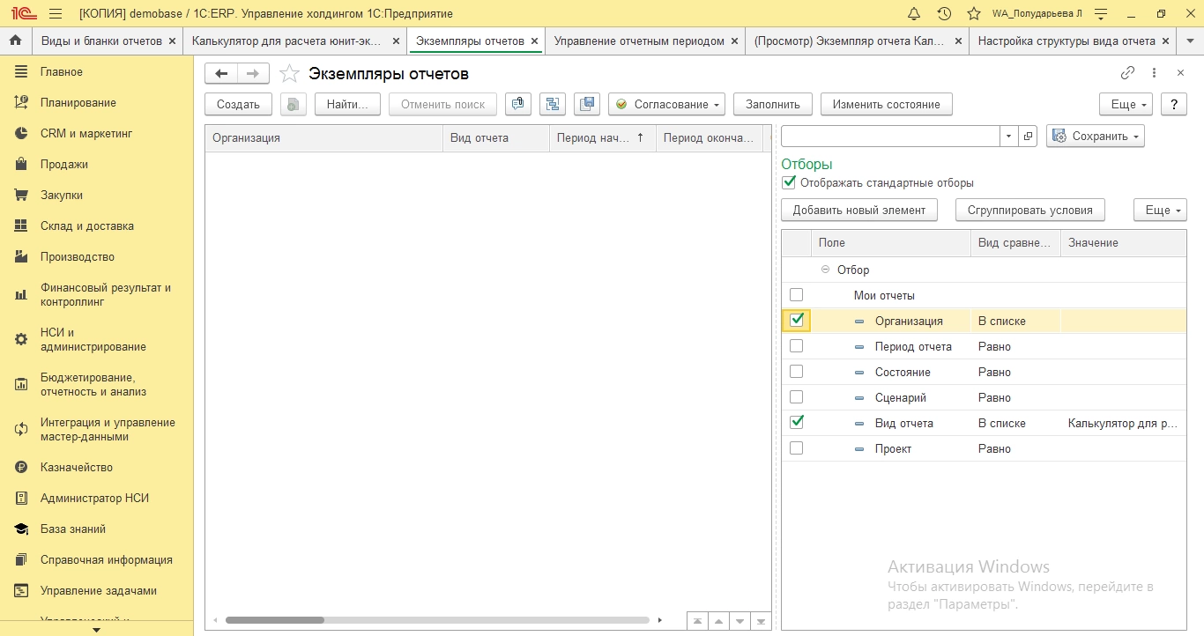1204x636 pixels.
Task: Toggle Отображать стандартные отборы checkbox
Action: pos(789,183)
